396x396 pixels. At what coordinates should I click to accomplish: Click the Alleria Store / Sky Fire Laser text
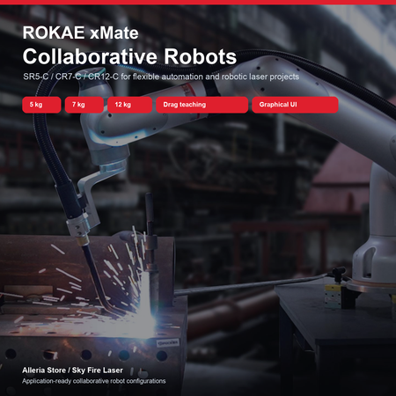point(72,370)
